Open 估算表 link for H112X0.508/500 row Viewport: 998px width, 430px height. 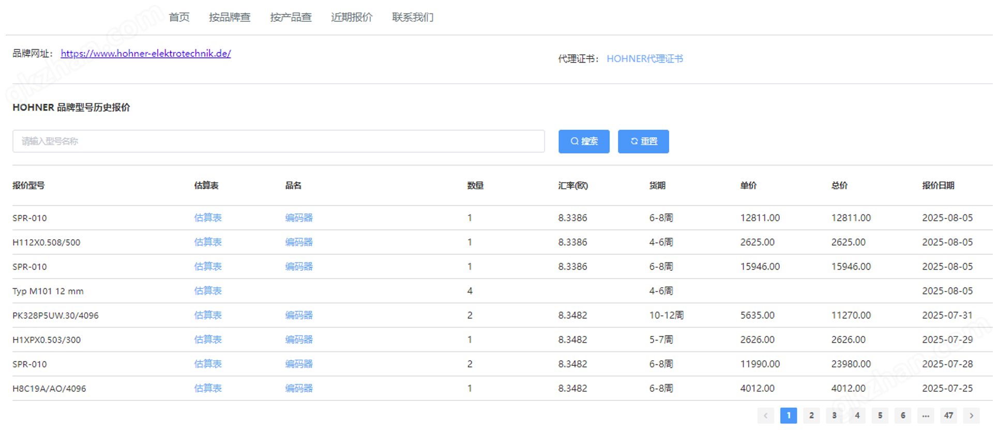pos(208,242)
